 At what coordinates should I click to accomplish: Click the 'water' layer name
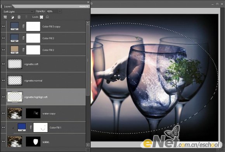coord(46,142)
